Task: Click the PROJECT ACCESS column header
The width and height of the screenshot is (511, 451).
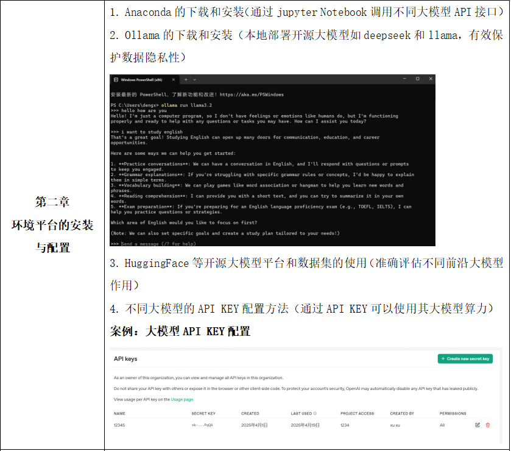Action: coord(357,413)
